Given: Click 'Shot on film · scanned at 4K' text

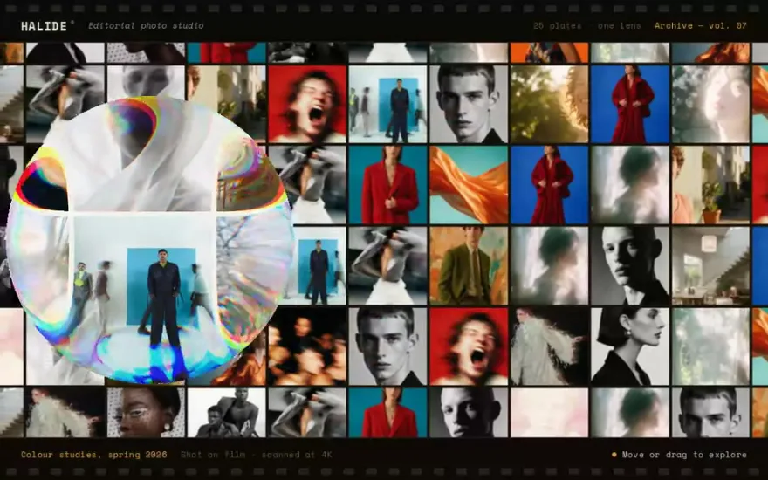Looking at the screenshot, I should tap(257, 455).
